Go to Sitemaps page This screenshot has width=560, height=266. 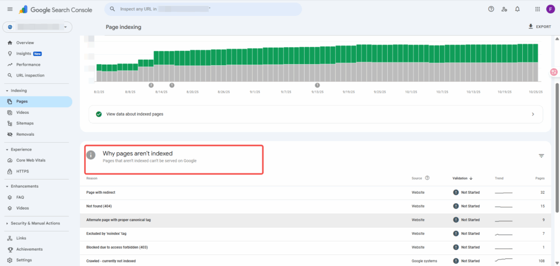pyautogui.click(x=25, y=123)
